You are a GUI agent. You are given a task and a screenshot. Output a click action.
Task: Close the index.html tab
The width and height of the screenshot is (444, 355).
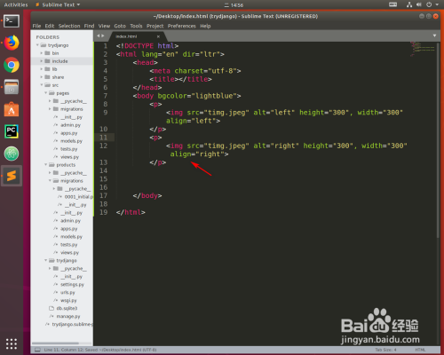(158, 36)
